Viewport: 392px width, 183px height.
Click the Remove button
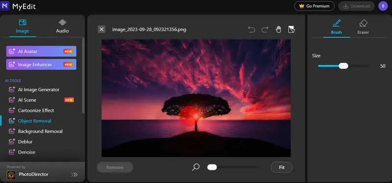pyautogui.click(x=115, y=167)
